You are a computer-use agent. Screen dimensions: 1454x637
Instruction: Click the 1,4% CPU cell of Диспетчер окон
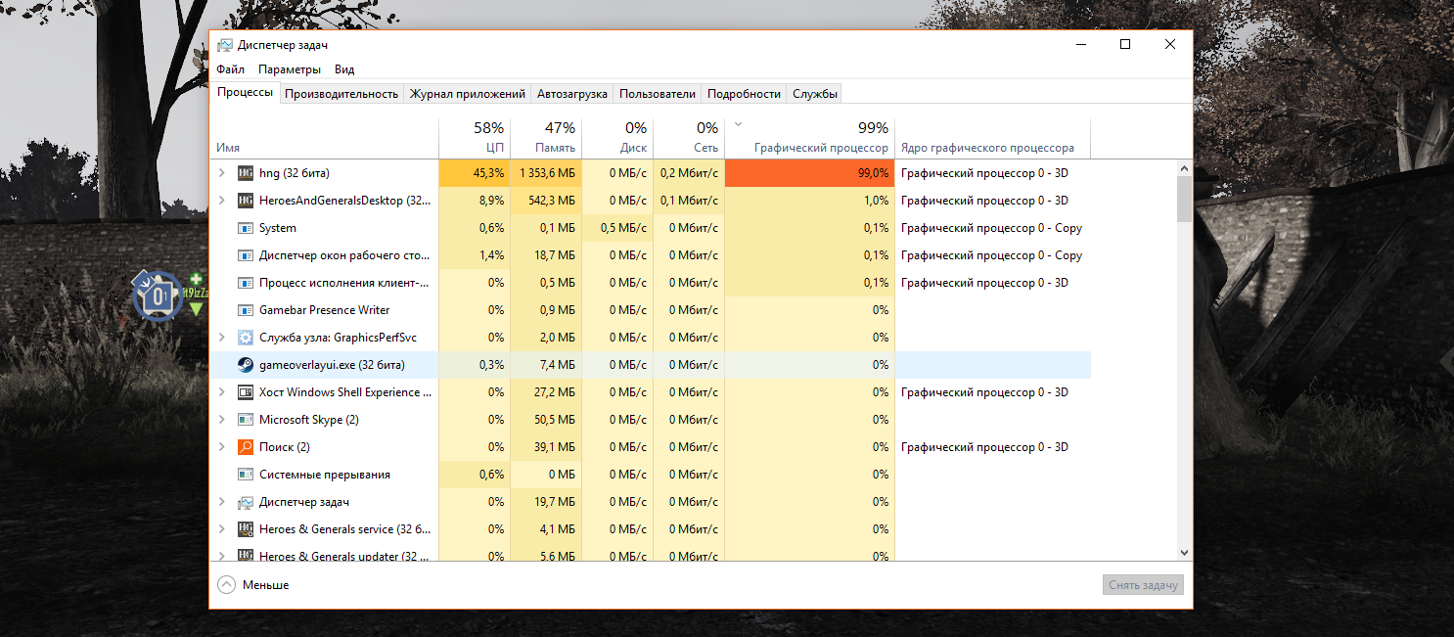pyautogui.click(x=475, y=255)
